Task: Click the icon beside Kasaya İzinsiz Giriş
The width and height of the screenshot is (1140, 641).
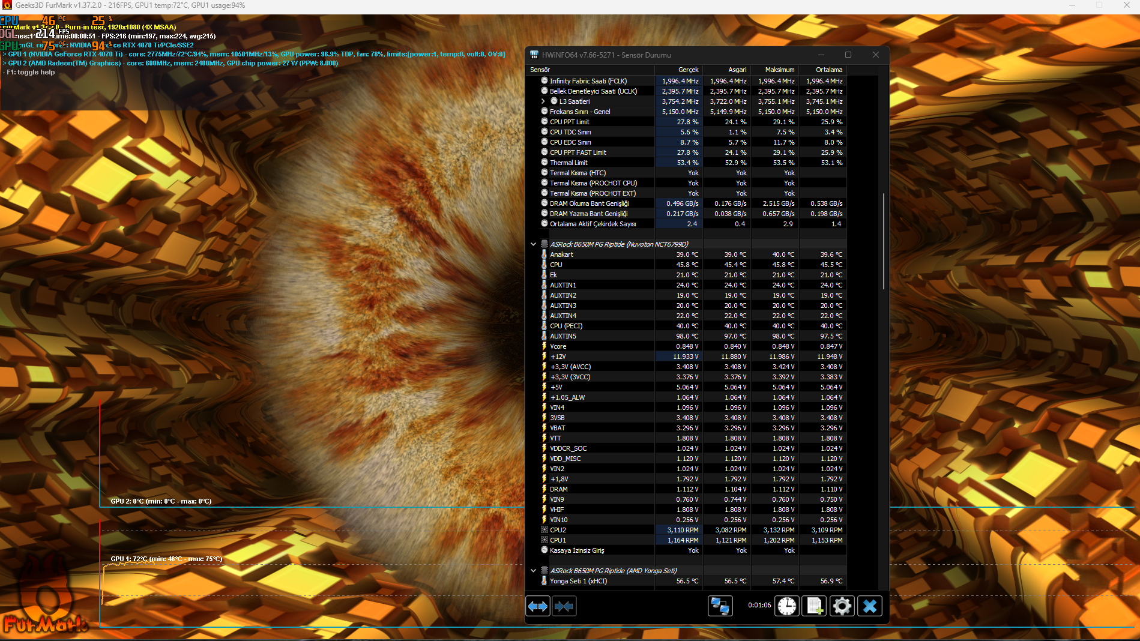Action: pos(544,550)
